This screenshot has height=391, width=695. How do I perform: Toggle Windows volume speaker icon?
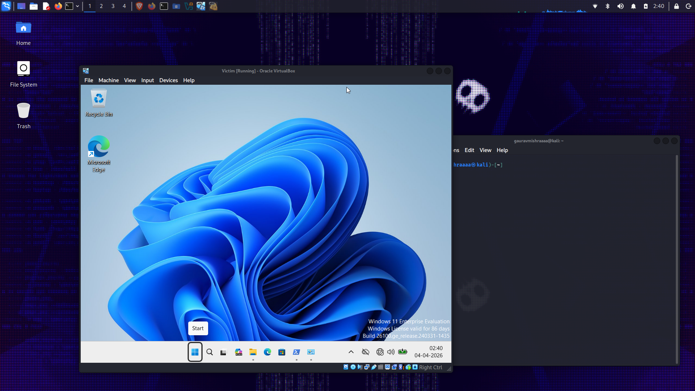click(391, 352)
